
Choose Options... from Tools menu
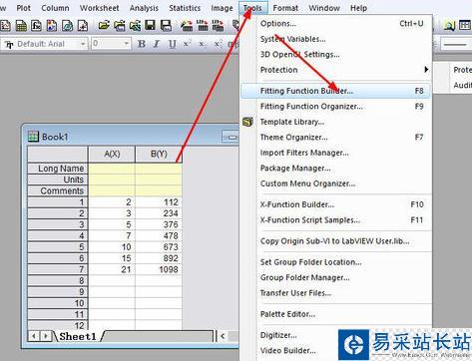336,23
